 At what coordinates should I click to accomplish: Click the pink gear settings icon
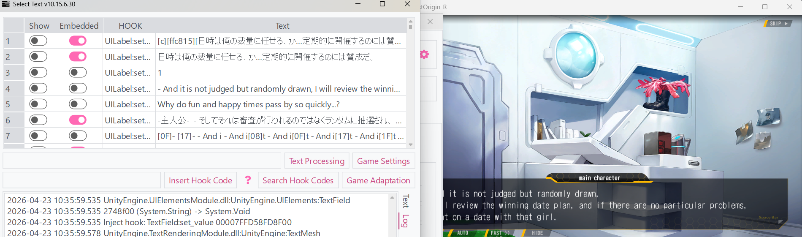[425, 54]
